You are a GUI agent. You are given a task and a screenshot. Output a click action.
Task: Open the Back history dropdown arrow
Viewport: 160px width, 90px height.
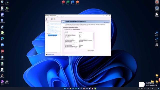pos(50,19)
